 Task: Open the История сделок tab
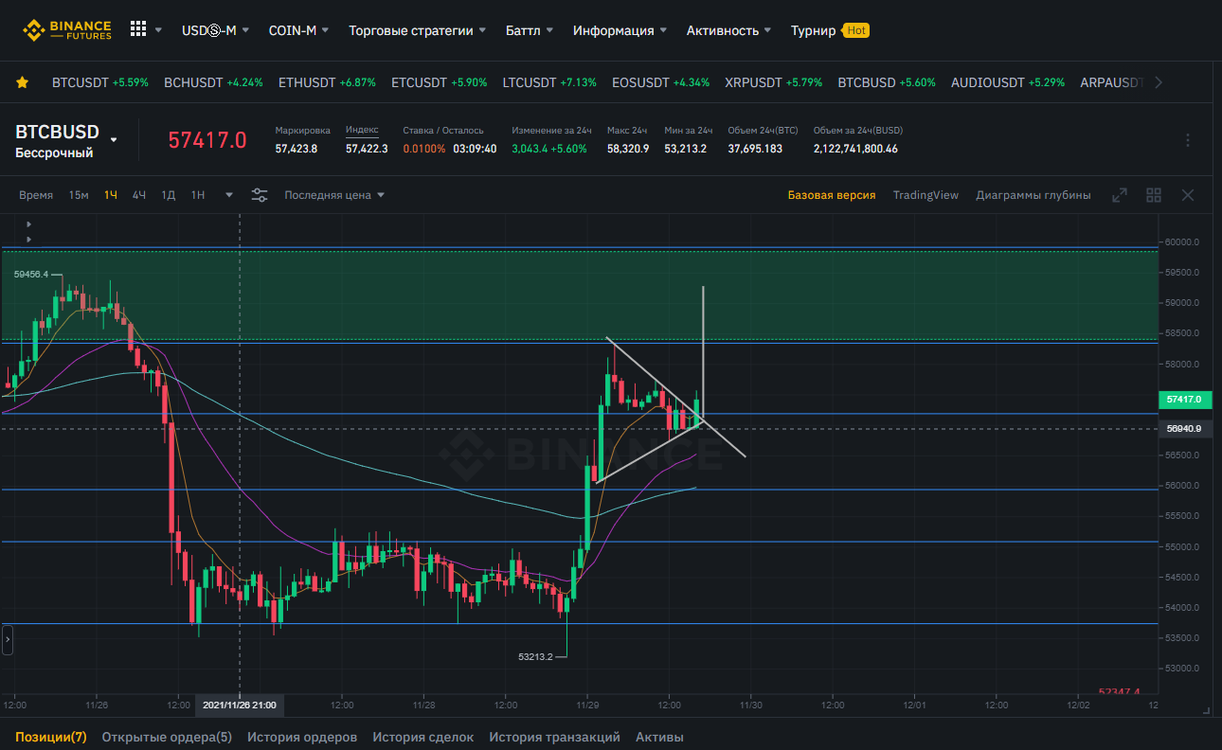pos(423,737)
